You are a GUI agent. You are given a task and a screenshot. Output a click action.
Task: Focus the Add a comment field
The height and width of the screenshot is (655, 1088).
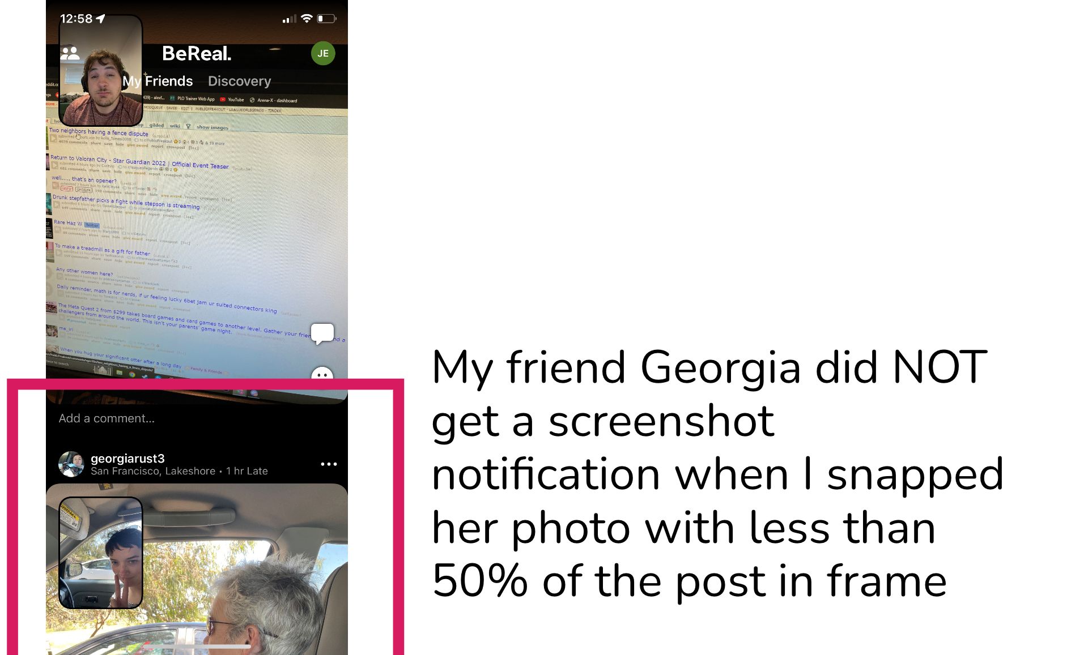click(x=197, y=418)
